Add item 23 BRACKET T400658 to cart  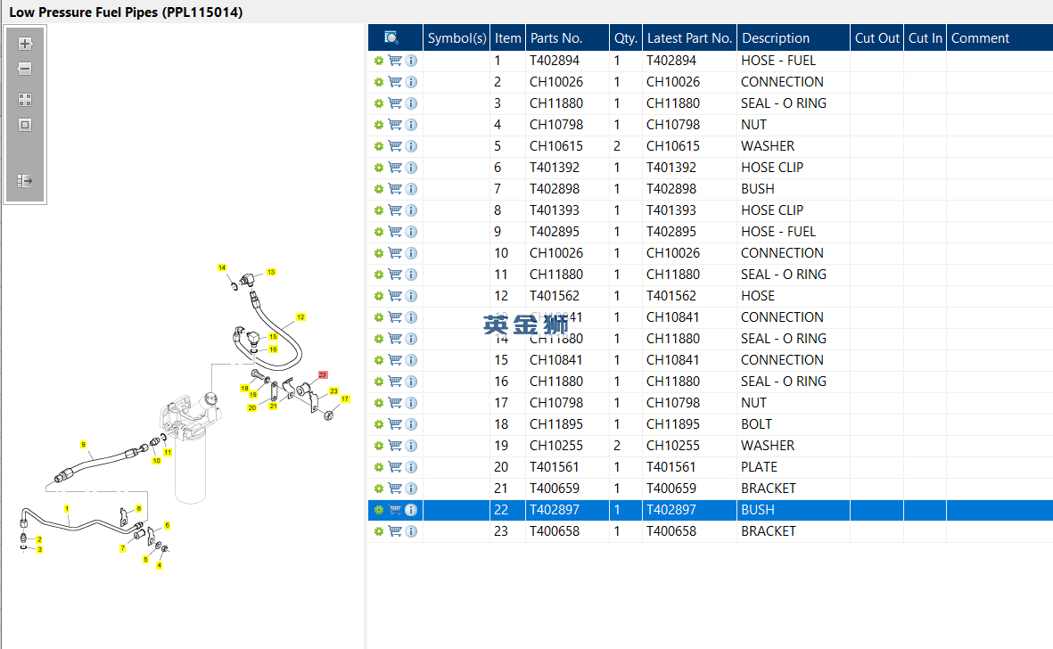pos(395,530)
